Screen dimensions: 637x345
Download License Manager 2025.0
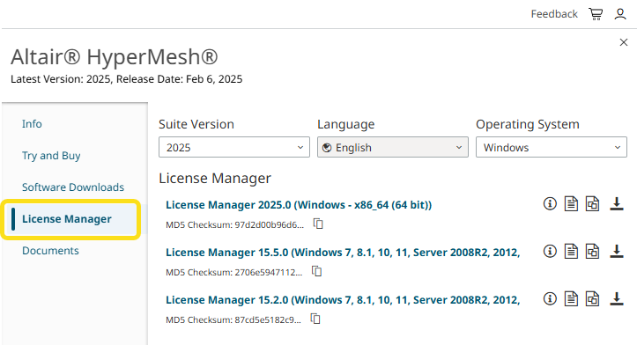pyautogui.click(x=617, y=204)
